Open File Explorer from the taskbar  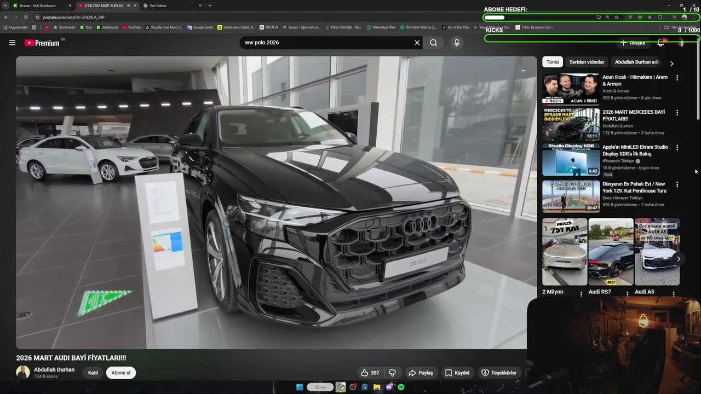pyautogui.click(x=377, y=387)
